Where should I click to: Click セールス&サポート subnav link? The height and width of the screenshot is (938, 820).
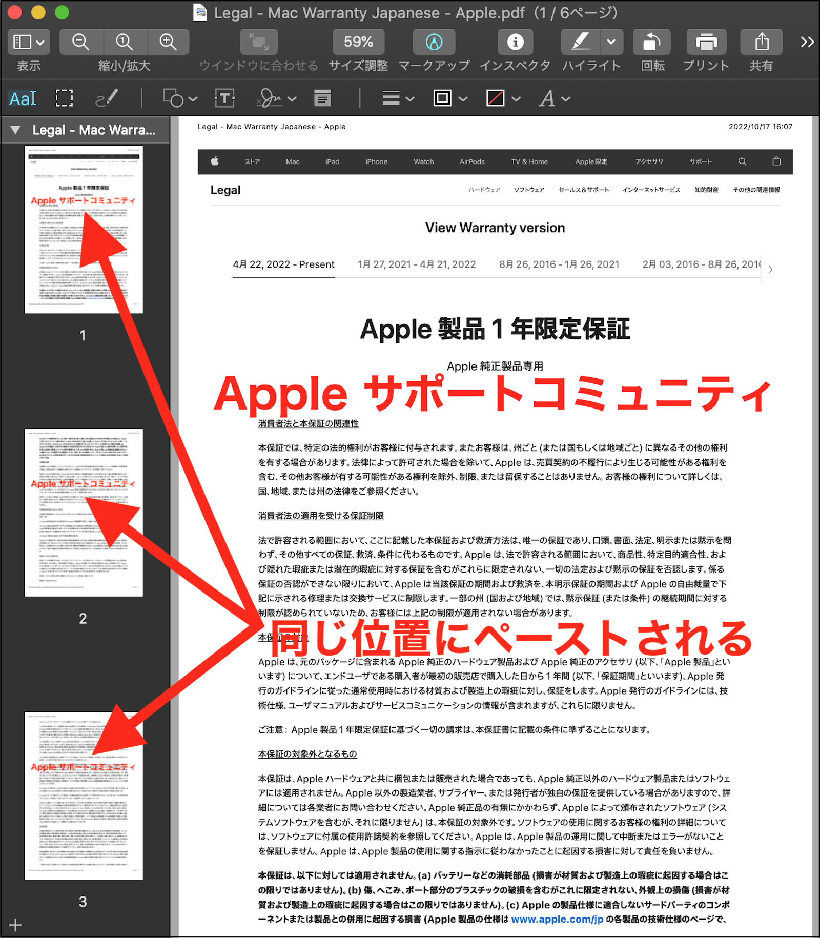coord(584,190)
